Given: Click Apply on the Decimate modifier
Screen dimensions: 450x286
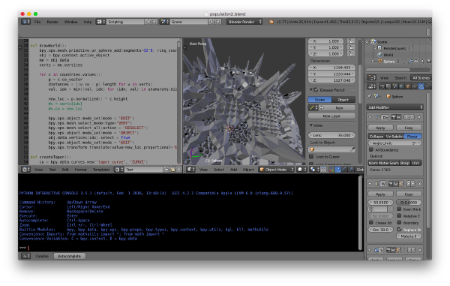Looking at the screenshot, I should click(x=380, y=128).
